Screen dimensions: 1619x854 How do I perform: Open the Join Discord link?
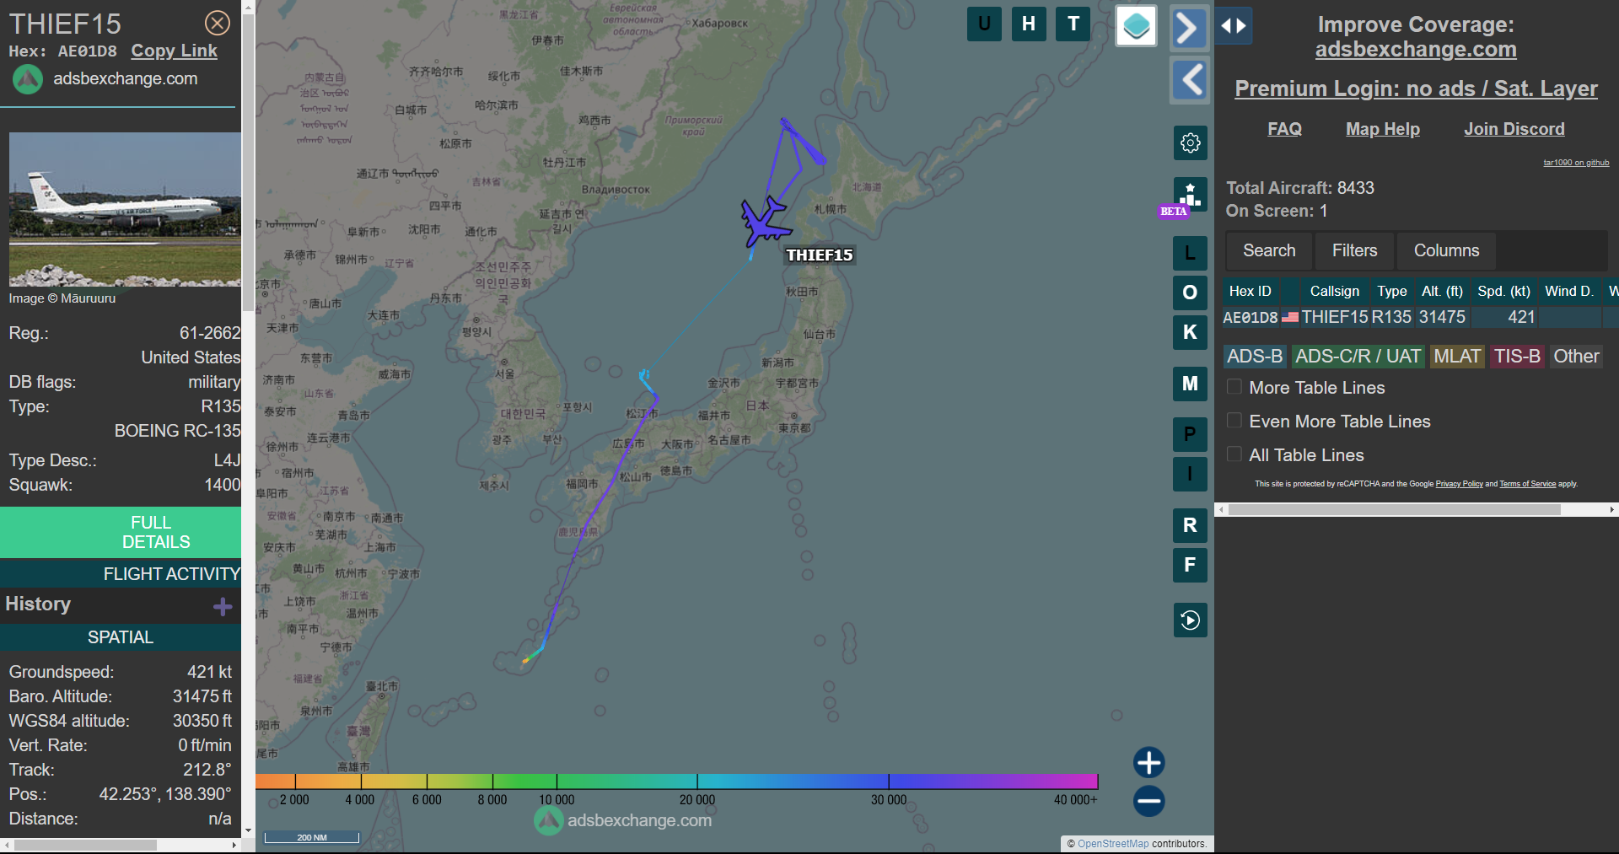click(1514, 129)
